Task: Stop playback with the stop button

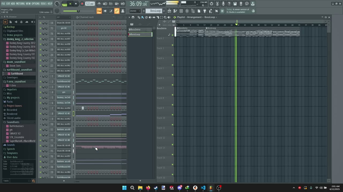Action: pyautogui.click(x=76, y=4)
